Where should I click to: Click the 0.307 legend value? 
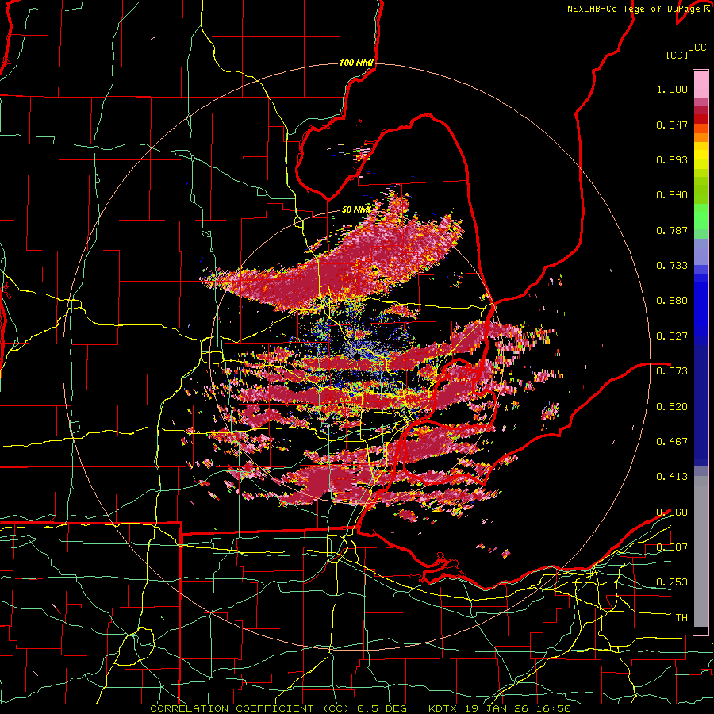(672, 547)
